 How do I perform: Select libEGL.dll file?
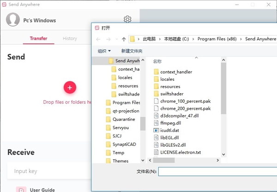point(166,138)
